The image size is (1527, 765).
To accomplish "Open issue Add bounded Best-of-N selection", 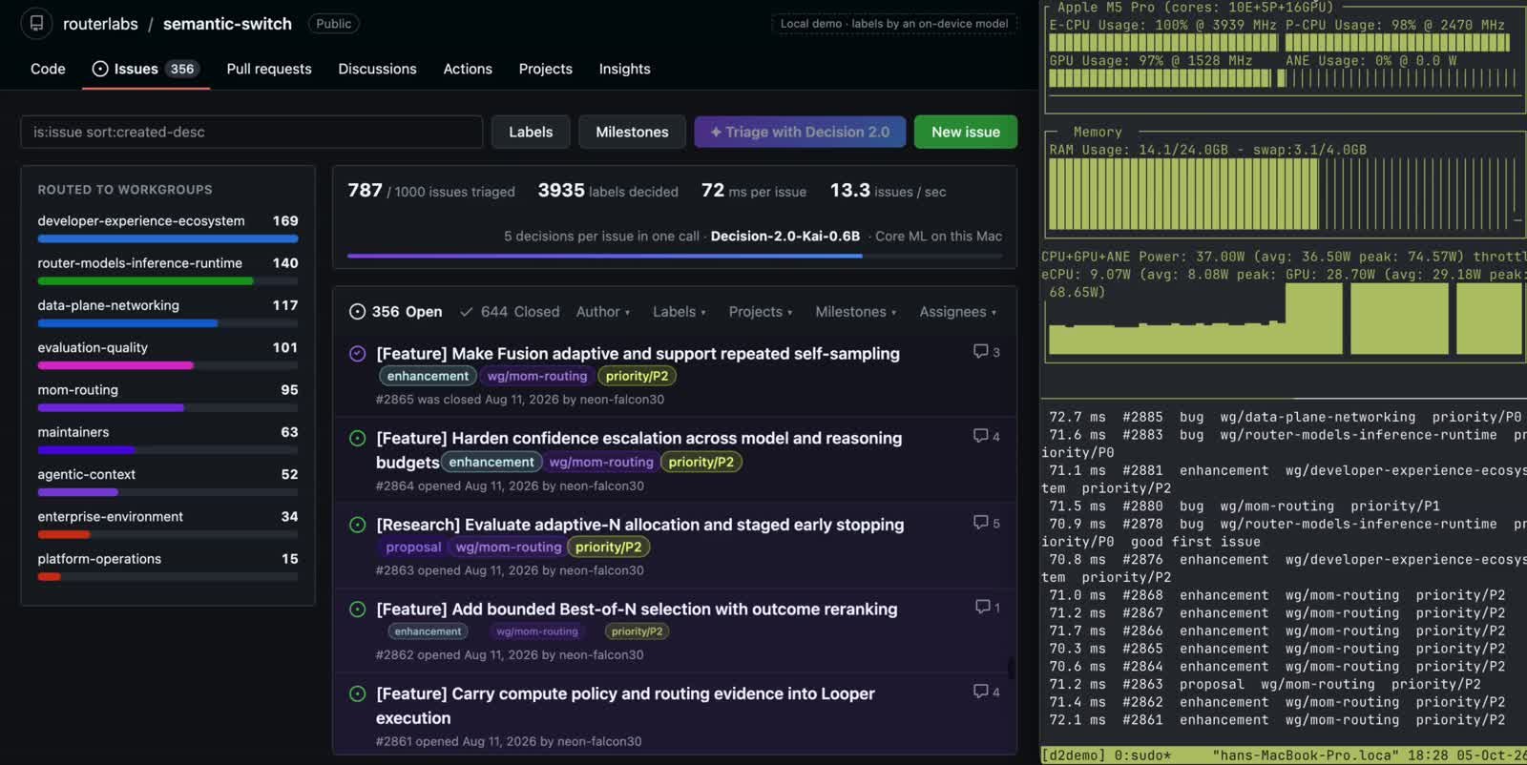I will (637, 610).
